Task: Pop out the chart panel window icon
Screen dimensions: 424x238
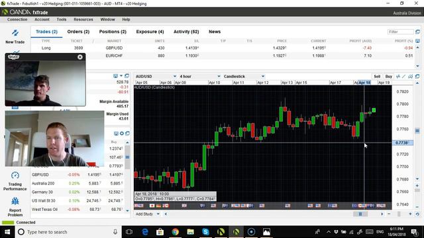Action: pyautogui.click(x=417, y=77)
